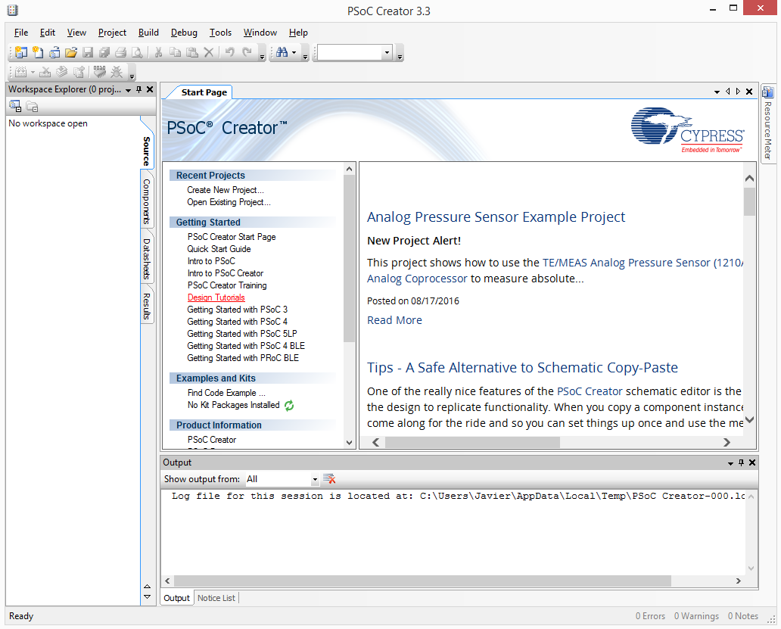
Task: Click the New Project toolbar icon
Action: [20, 52]
